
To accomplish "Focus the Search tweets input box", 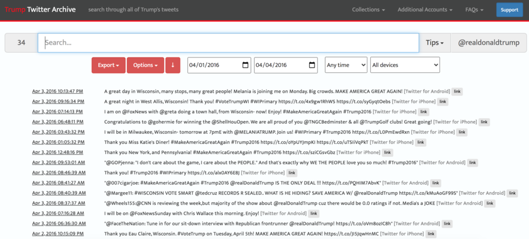I will pos(229,43).
